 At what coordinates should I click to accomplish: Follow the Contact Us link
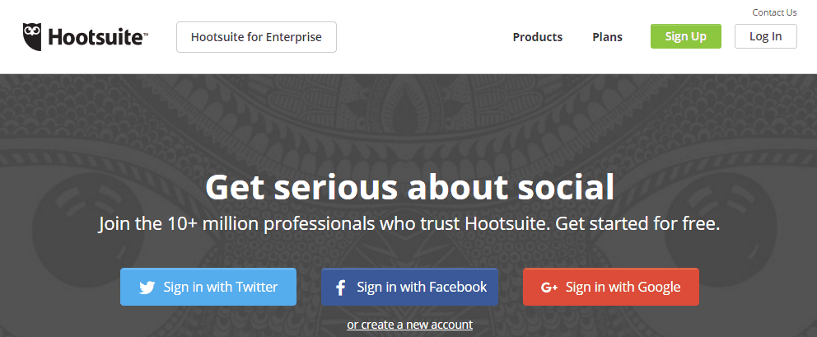pos(774,12)
